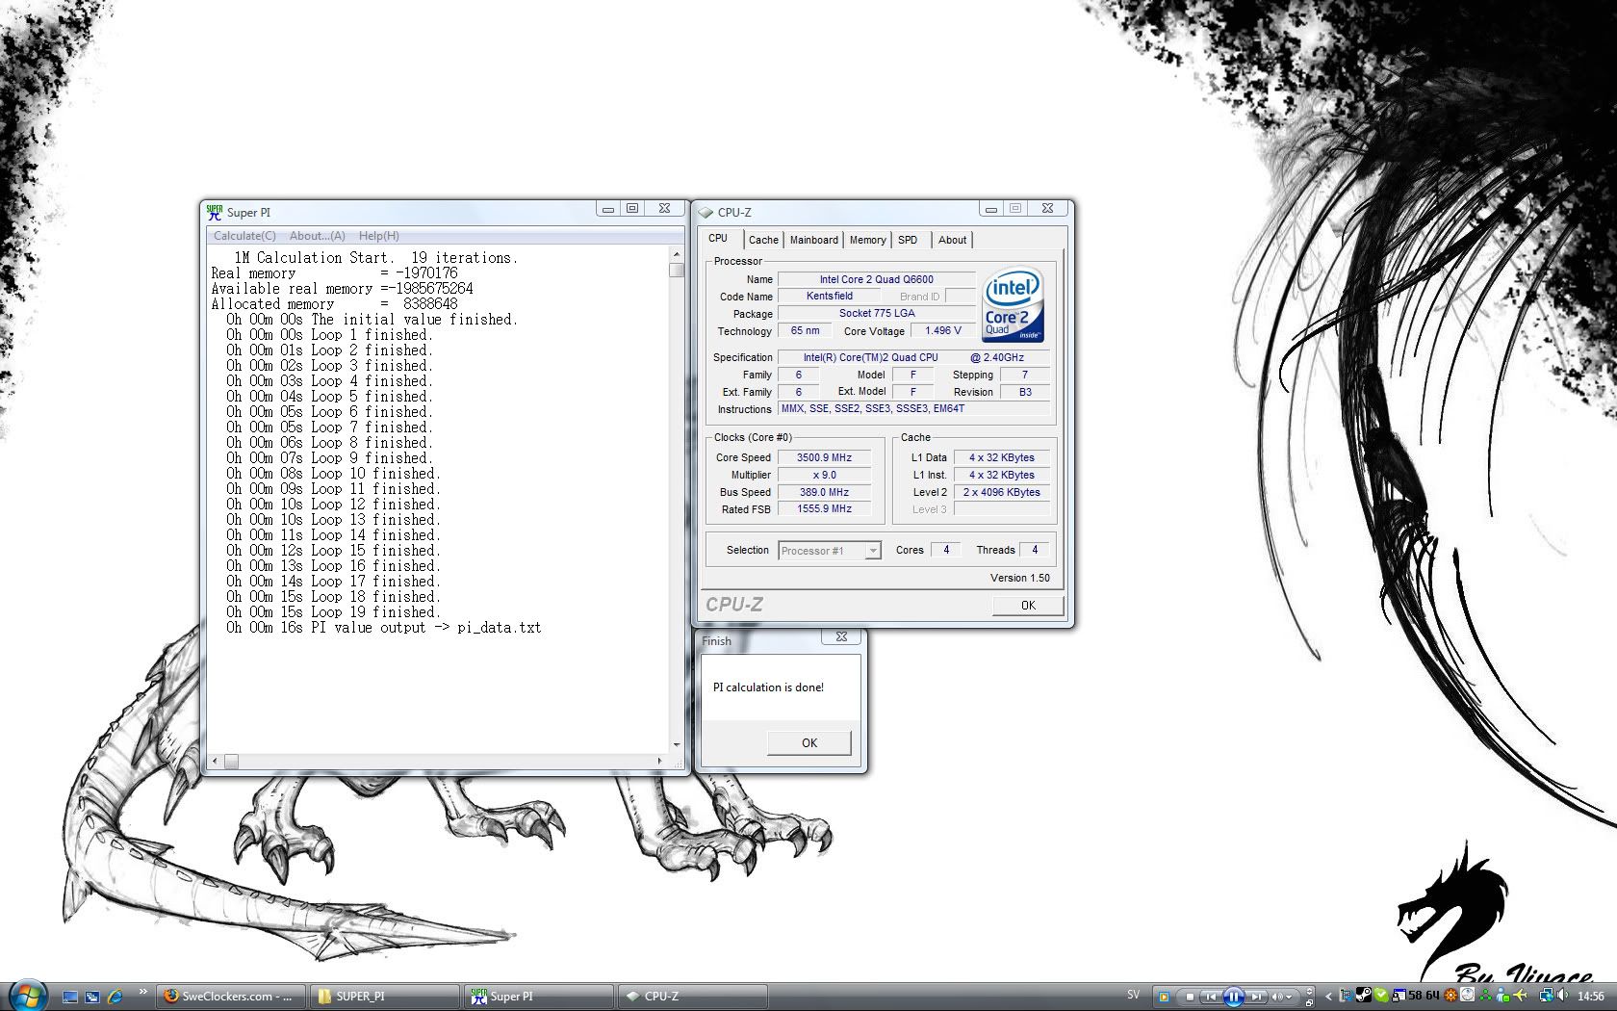Open Media Player volume dropdown arrow

coord(1289,997)
